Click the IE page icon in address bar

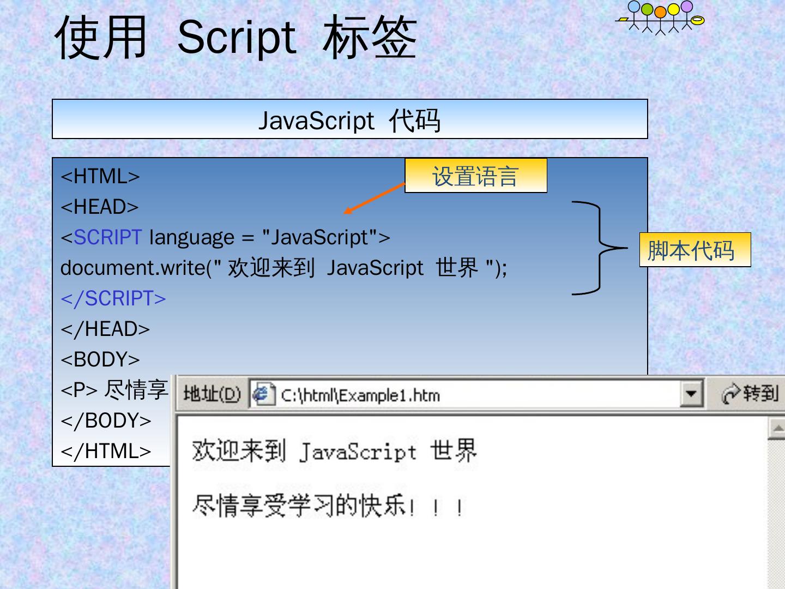click(263, 394)
